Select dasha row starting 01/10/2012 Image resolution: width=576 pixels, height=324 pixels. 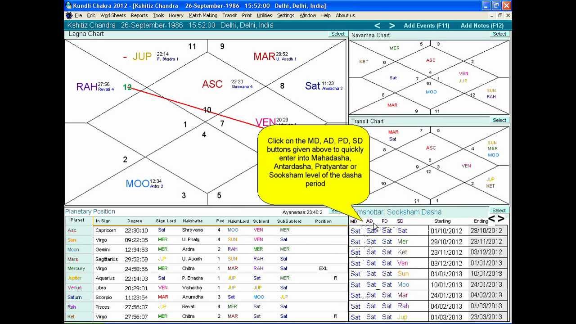pos(428,231)
